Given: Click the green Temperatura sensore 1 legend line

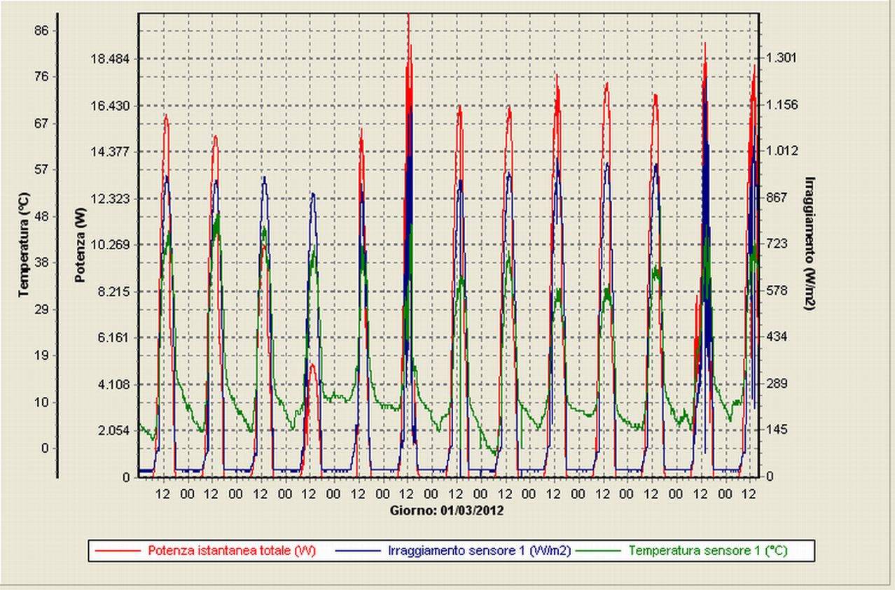Looking at the screenshot, I should (602, 551).
